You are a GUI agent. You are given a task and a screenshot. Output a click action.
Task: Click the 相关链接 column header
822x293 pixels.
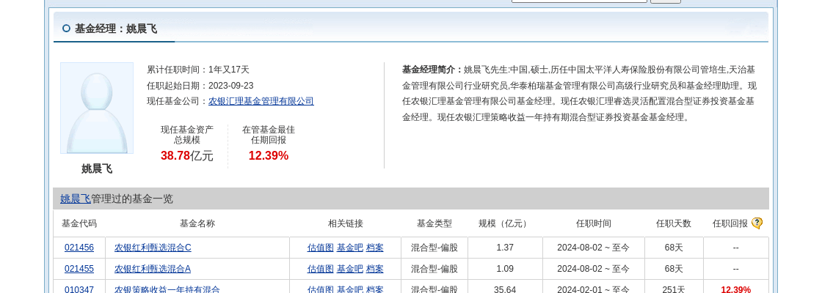346,223
